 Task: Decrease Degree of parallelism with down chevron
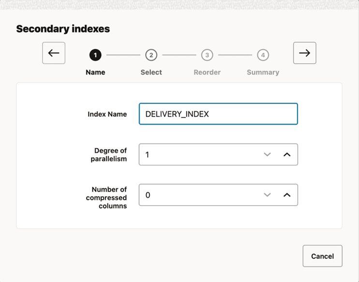(267, 155)
